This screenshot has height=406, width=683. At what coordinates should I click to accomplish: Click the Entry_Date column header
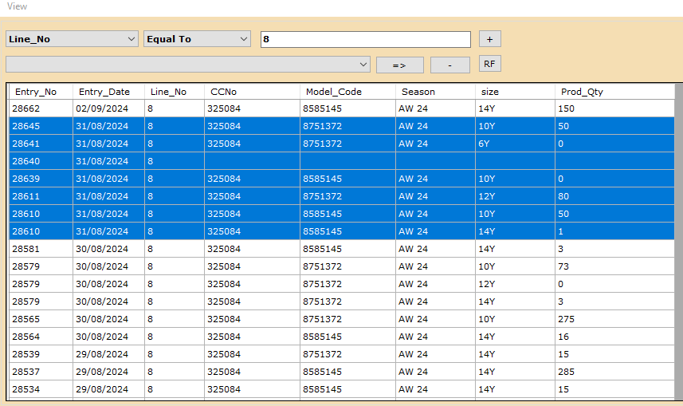(104, 92)
